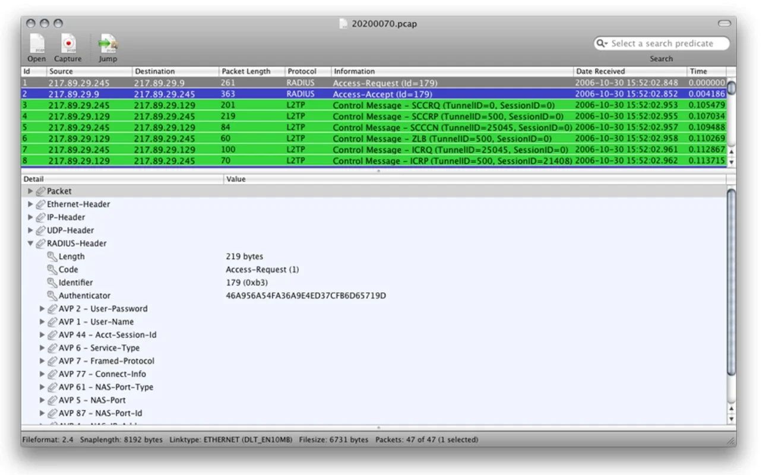Image resolution: width=765 pixels, height=475 pixels.
Task: Click the Value column header
Action: point(475,179)
